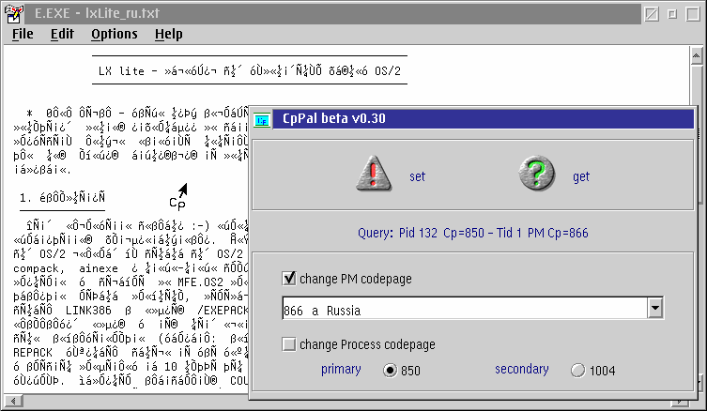Click the red exclamation set icon
707x411 pixels.
(374, 174)
